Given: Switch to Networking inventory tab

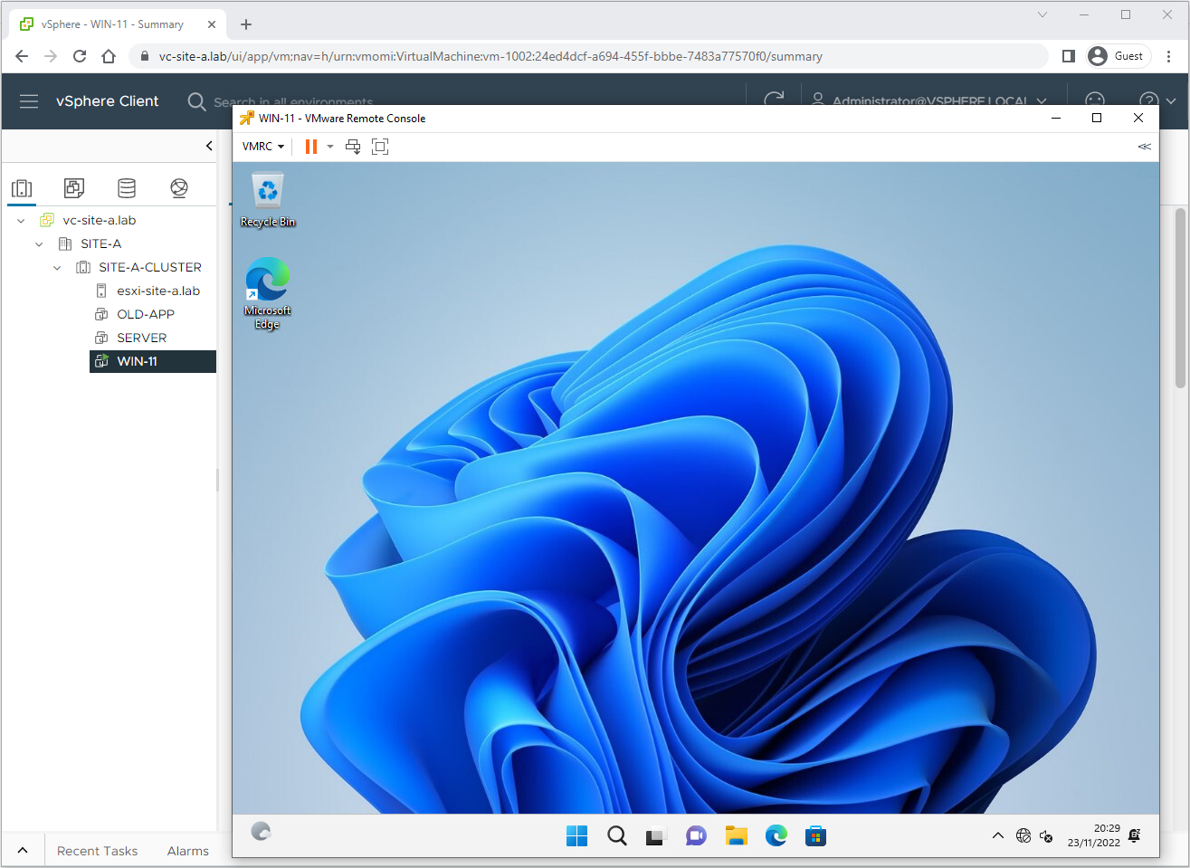Looking at the screenshot, I should (x=179, y=187).
